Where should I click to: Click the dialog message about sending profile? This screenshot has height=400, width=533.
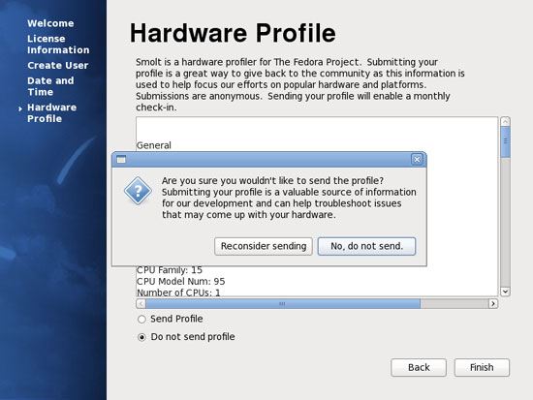(x=289, y=198)
